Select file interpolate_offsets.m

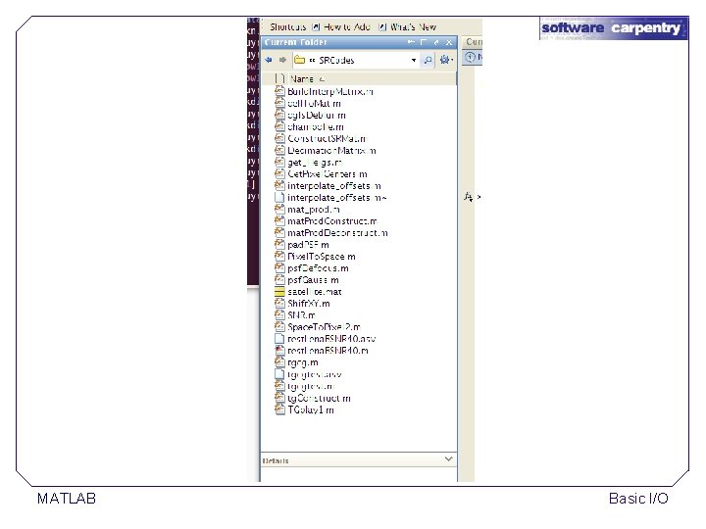click(x=334, y=185)
